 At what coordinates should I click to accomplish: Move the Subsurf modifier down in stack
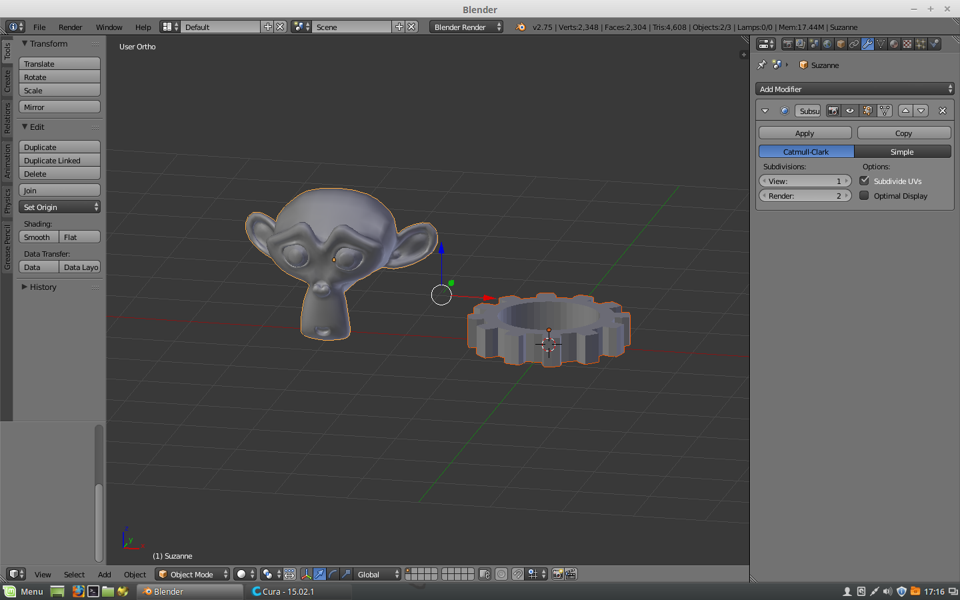tap(921, 111)
